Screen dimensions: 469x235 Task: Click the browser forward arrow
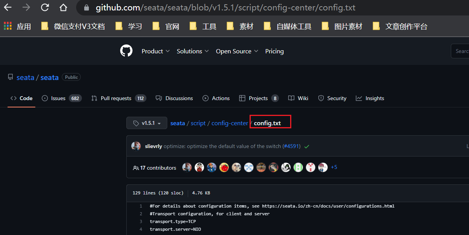pyautogui.click(x=26, y=7)
